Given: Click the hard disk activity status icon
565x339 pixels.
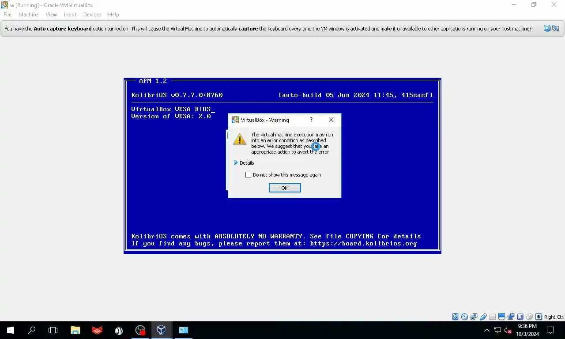Looking at the screenshot, I should point(455,317).
